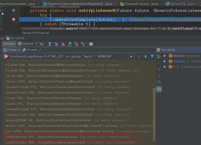This screenshot has width=201, height=145.
Task: Collapse the notifyListener0 method fold marker
Action: coord(19,11)
